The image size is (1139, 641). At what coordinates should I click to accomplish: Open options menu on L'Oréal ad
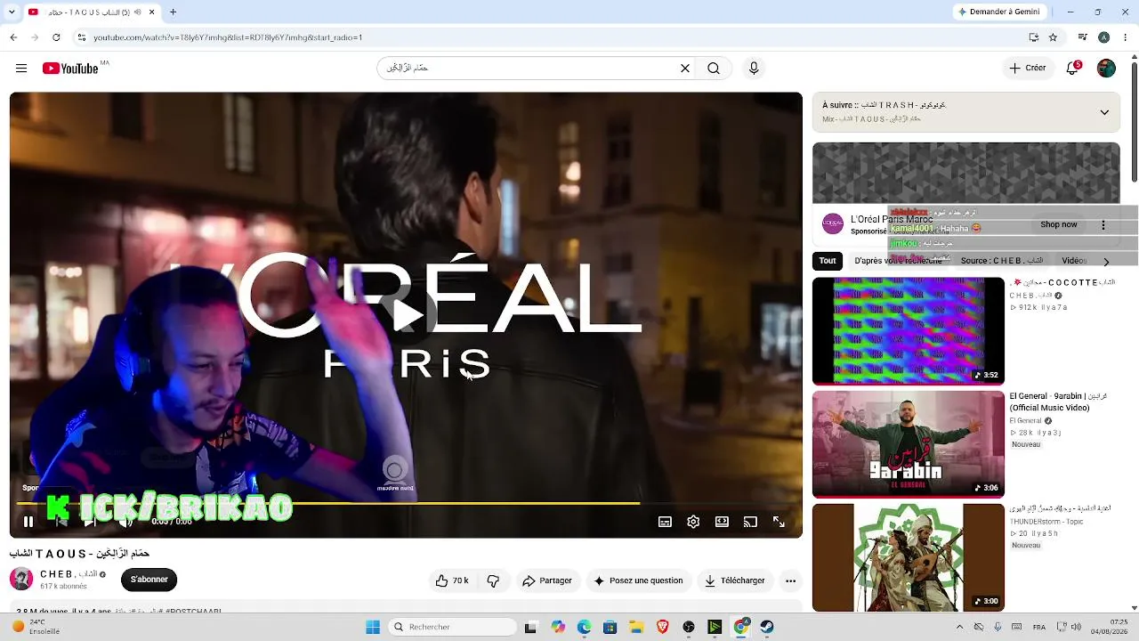pos(1103,225)
